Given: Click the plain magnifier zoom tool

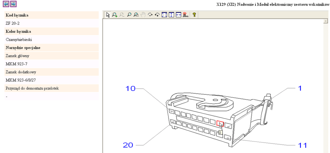Looking at the screenshot, I should tap(129, 15).
